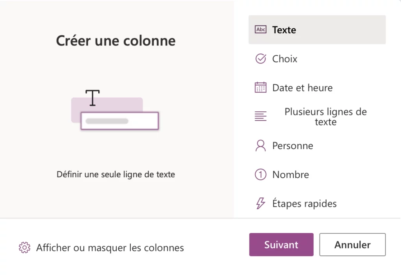Click the single-line text preview illustration
The image size is (401, 275).
click(116, 112)
